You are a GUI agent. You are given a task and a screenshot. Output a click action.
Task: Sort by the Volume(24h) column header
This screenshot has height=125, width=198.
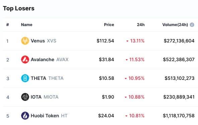(x=175, y=25)
